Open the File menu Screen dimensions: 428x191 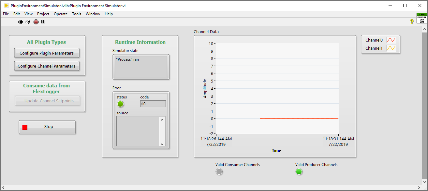[6, 14]
